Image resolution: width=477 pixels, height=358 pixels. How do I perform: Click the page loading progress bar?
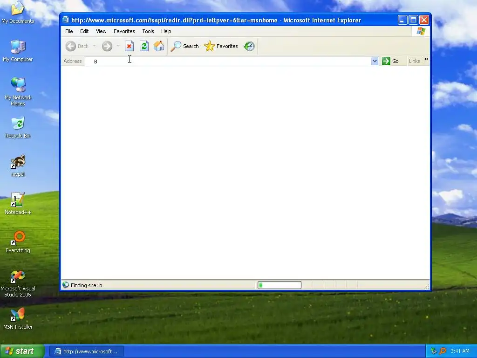(x=279, y=285)
